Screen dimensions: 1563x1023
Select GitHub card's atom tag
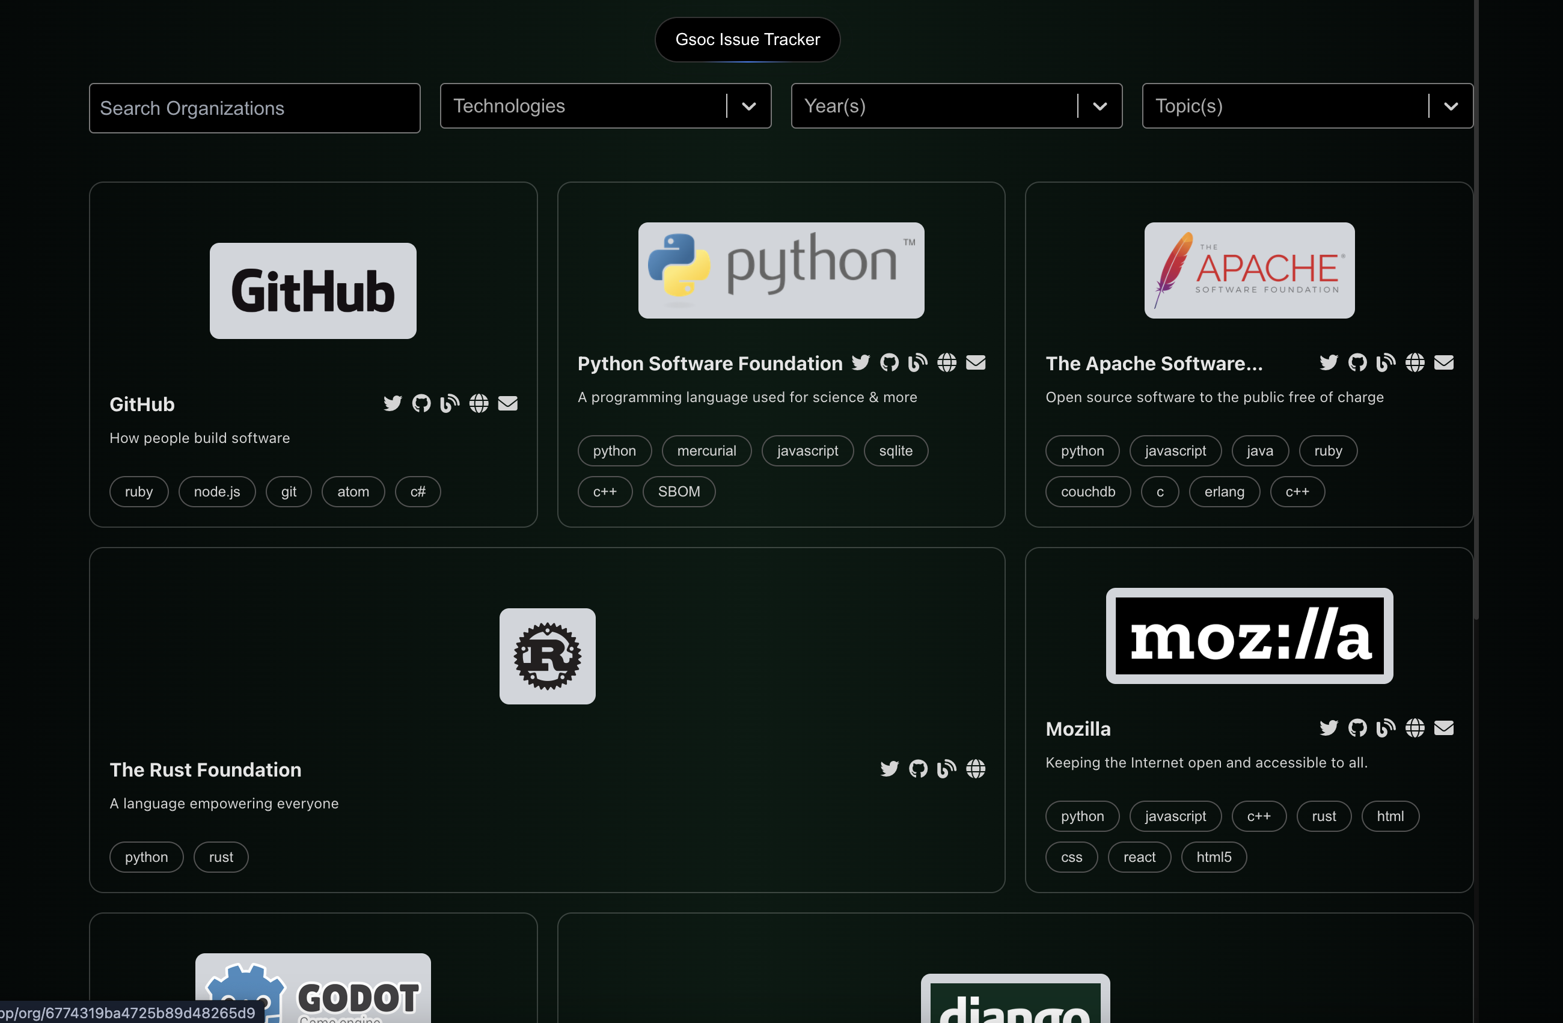353,492
